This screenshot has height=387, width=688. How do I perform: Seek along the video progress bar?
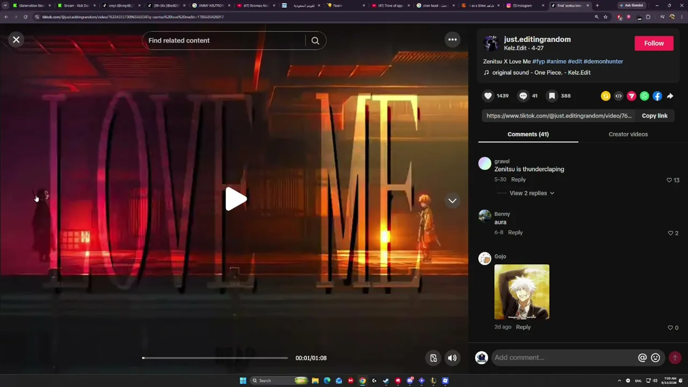tap(215, 358)
